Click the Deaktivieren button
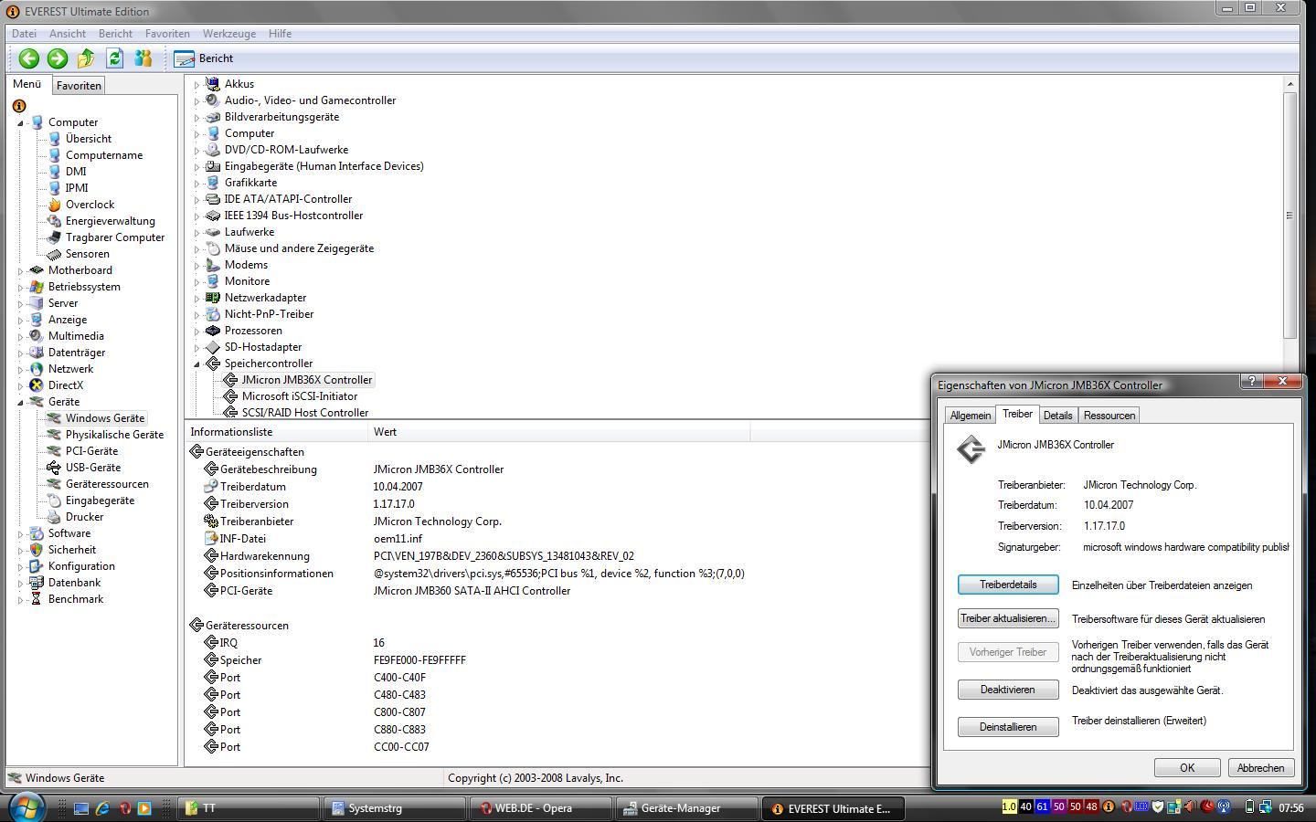This screenshot has height=822, width=1316. tap(1008, 690)
